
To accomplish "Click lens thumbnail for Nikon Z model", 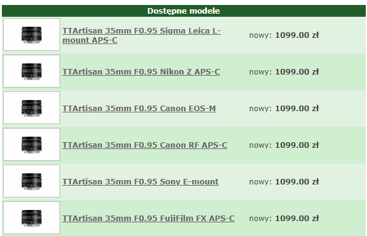I will [x=32, y=71].
